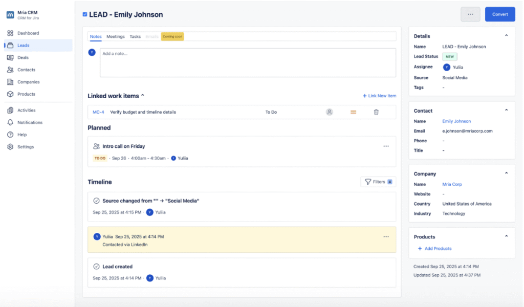Switch to the Tasks tab
This screenshot has width=524, height=307.
point(135,36)
